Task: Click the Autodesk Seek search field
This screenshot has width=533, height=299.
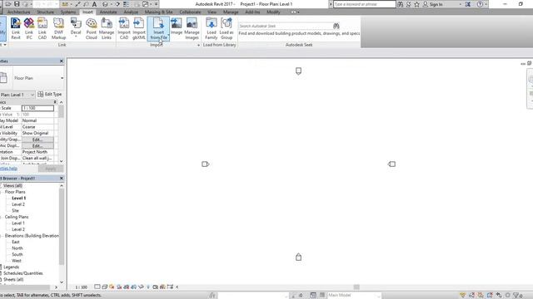Action: [285, 26]
